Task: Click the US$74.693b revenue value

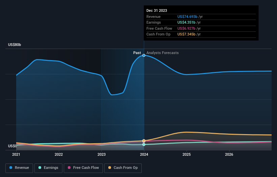Action: click(x=188, y=17)
